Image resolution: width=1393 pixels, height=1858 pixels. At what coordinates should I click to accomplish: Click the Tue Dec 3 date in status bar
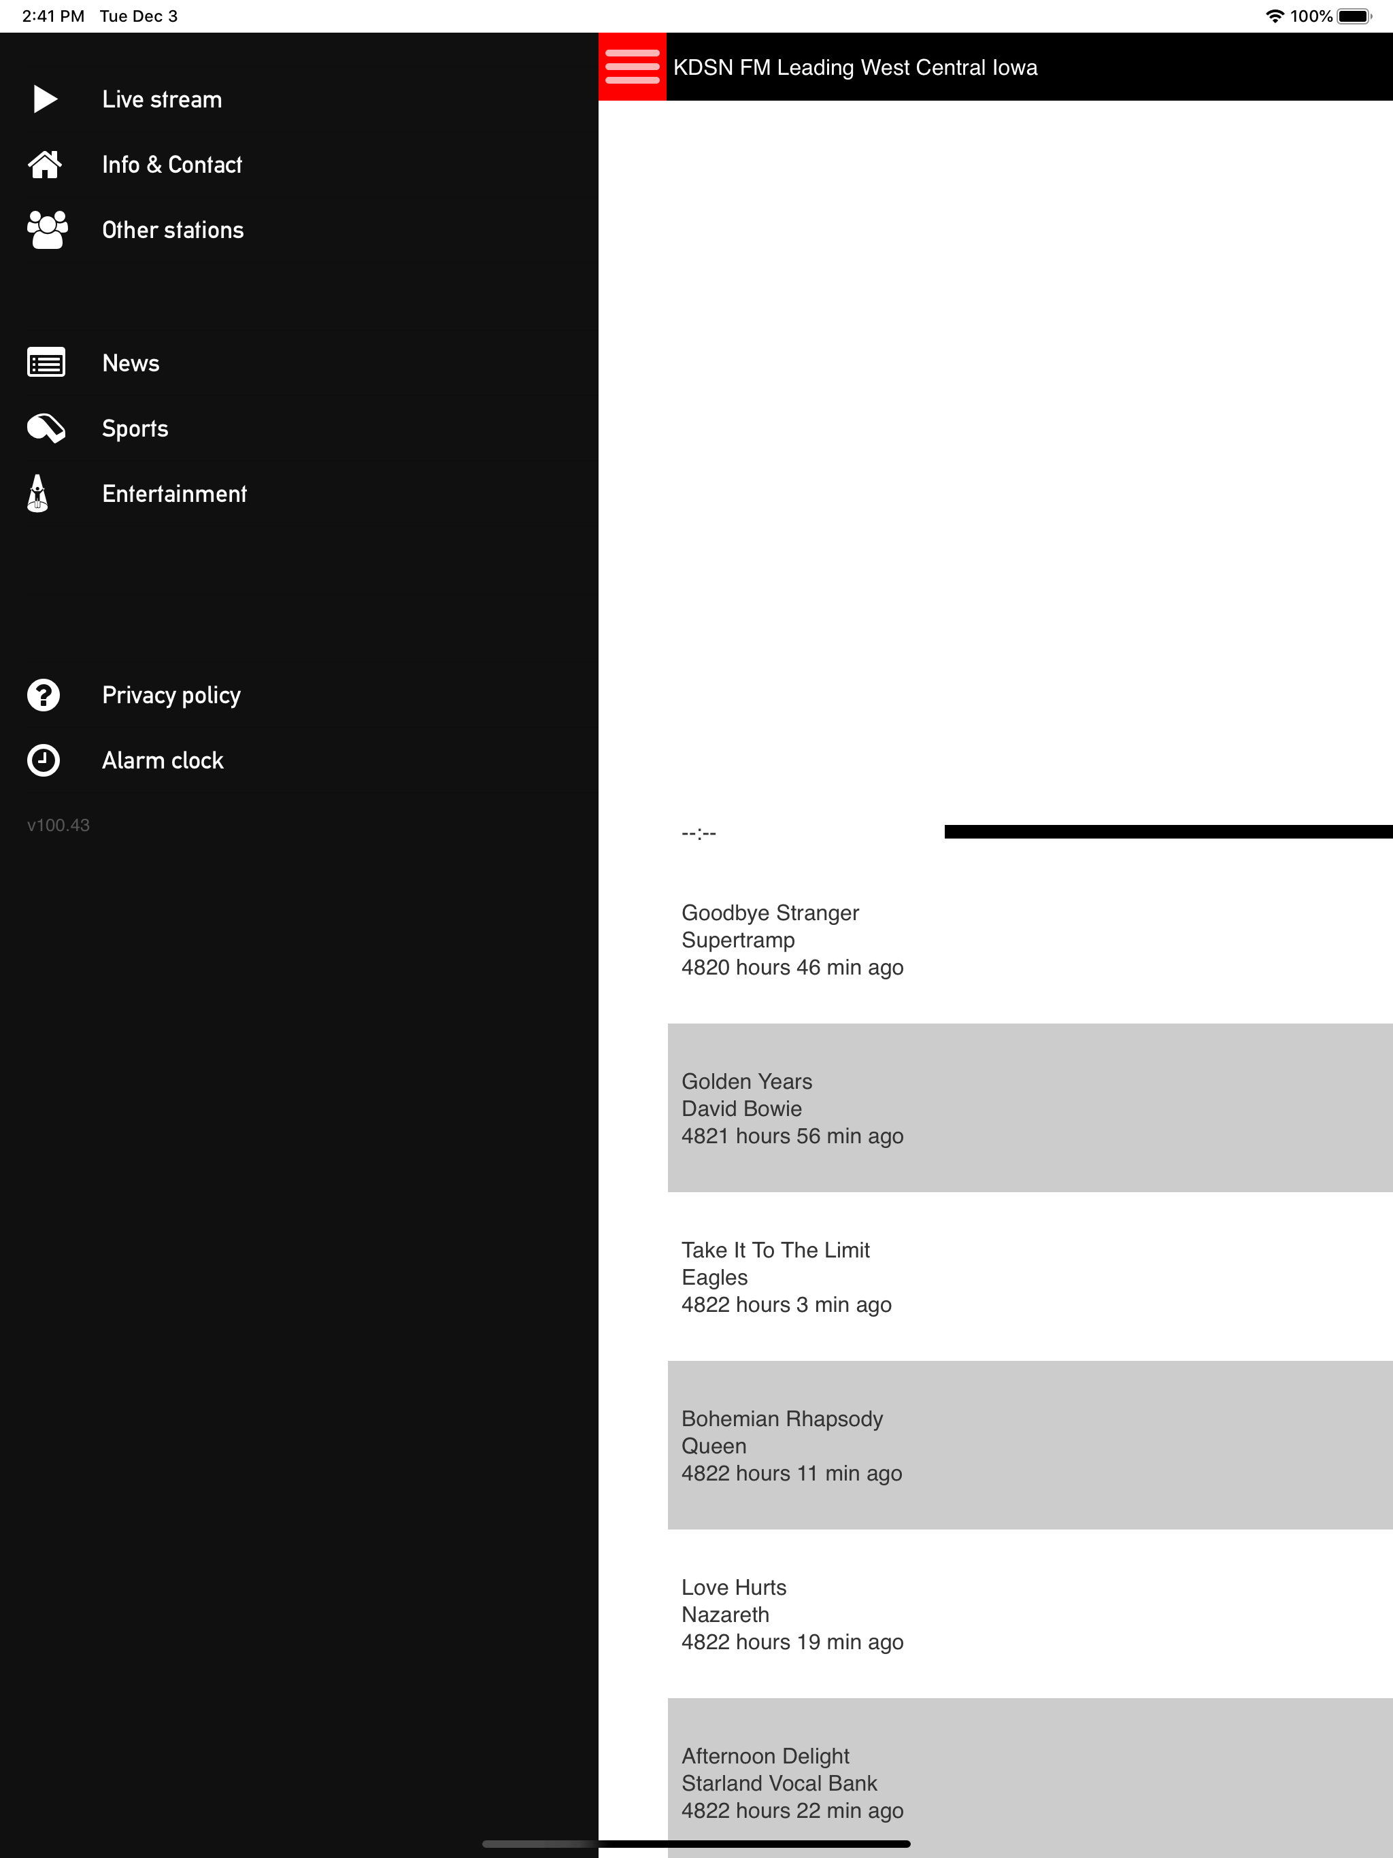pos(139,16)
